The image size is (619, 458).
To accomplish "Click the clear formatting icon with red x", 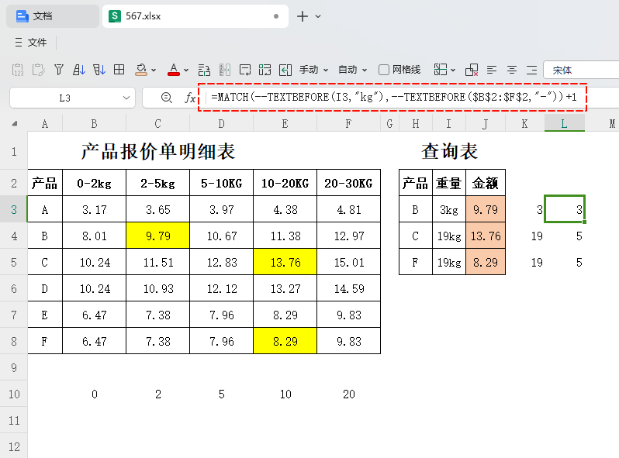I will (472, 70).
